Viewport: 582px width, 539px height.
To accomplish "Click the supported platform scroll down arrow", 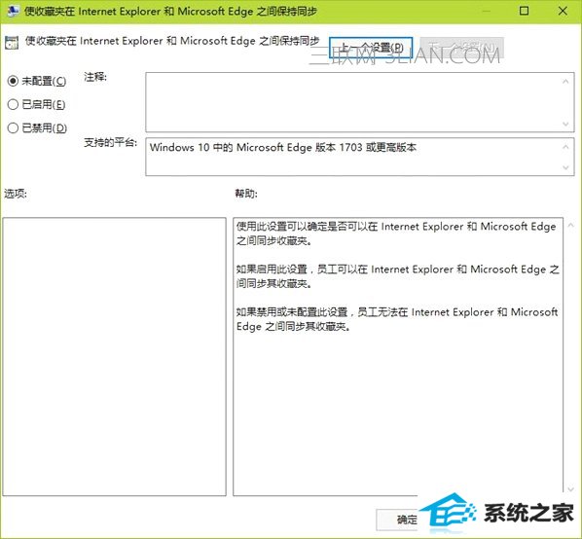I will click(x=565, y=167).
